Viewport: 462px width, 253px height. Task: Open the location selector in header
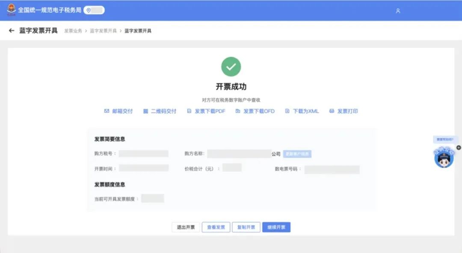pyautogui.click(x=94, y=10)
